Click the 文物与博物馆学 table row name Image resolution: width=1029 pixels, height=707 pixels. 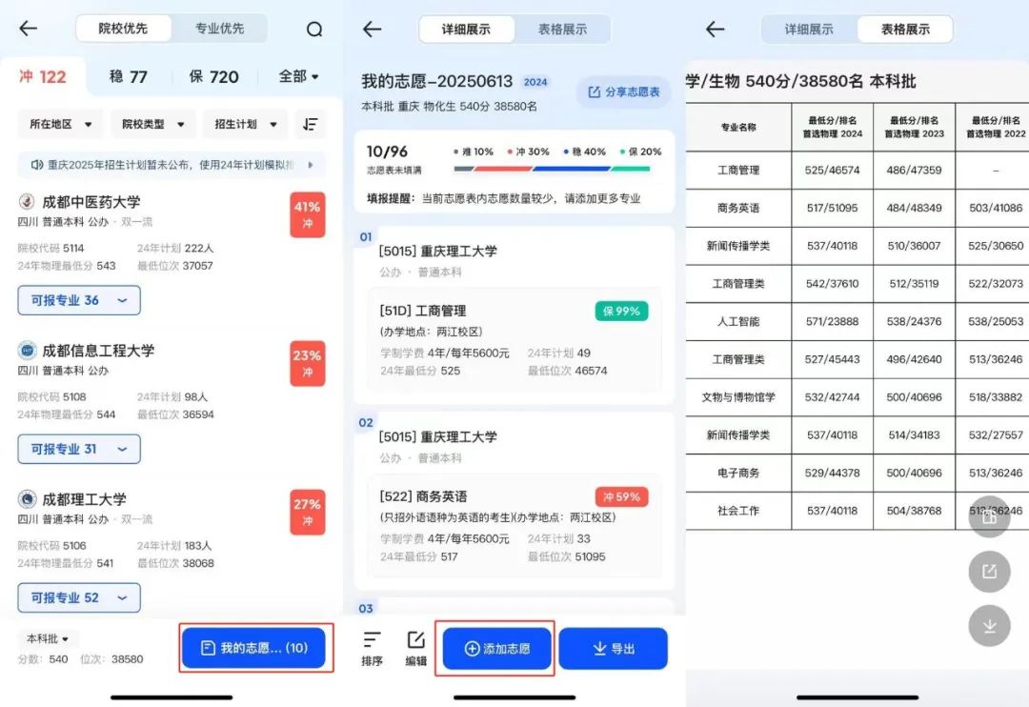[738, 397]
